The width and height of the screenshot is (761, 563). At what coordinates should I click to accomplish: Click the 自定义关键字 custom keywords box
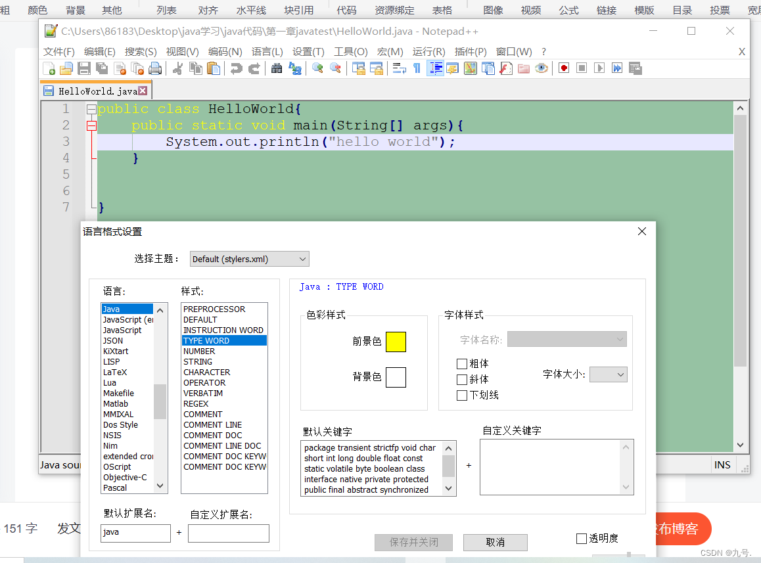[x=557, y=467]
